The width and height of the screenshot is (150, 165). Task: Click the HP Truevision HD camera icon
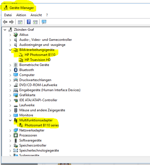(x=21, y=60)
